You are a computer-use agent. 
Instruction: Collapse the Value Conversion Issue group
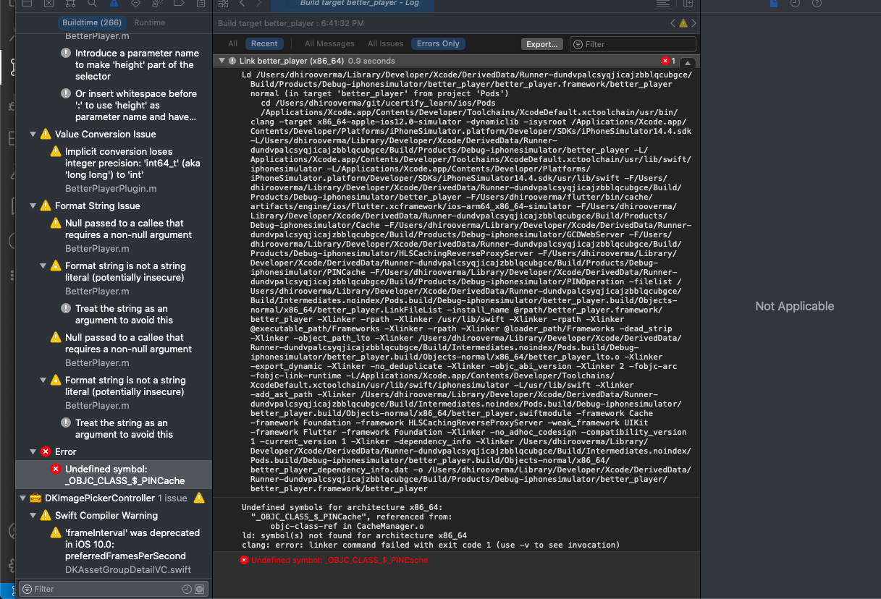pos(33,134)
